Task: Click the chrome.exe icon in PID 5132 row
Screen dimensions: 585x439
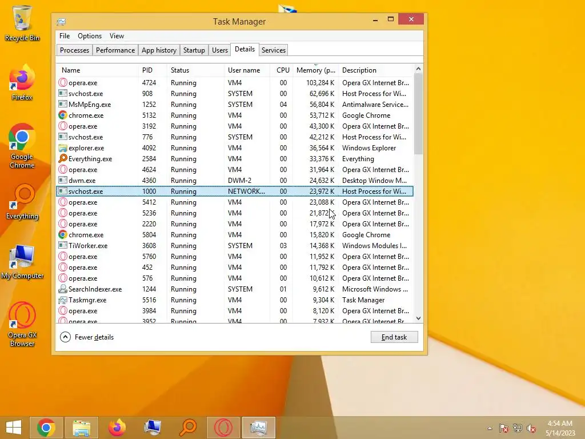Action: pos(63,115)
